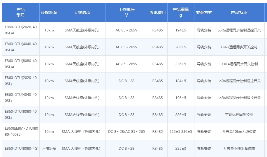Select AC 85~265V for E860-DTU(2020-400SL)A
The image size is (267, 157).
[127, 30]
